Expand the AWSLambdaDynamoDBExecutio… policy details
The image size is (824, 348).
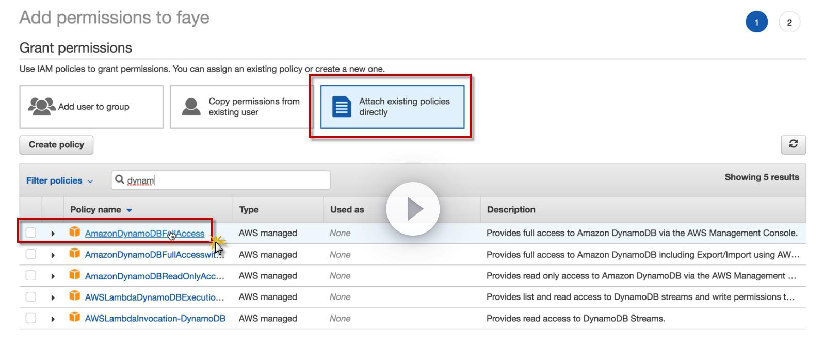[x=53, y=297]
